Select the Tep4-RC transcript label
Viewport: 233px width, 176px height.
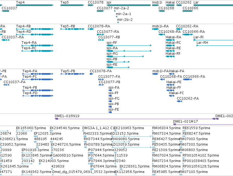[29, 48]
